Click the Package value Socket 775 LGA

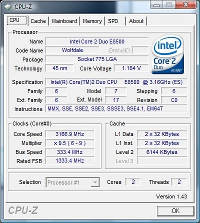pos(97,59)
